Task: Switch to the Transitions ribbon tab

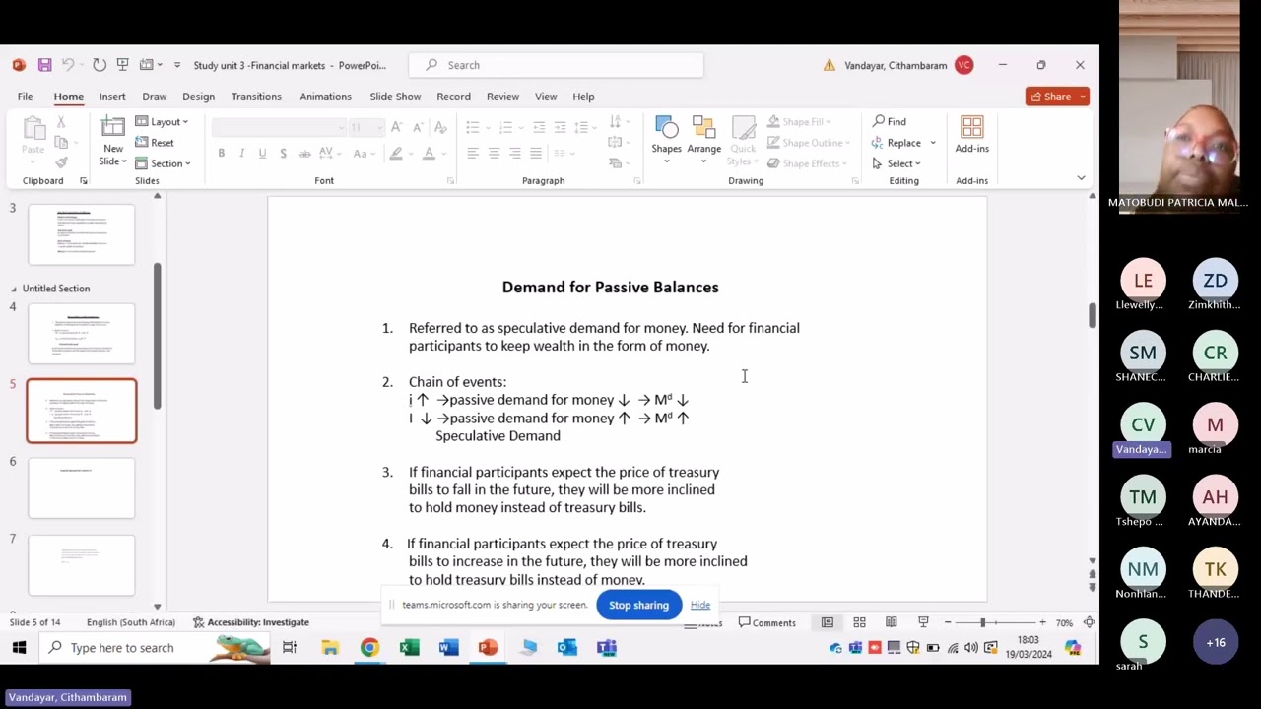Action: tap(256, 97)
